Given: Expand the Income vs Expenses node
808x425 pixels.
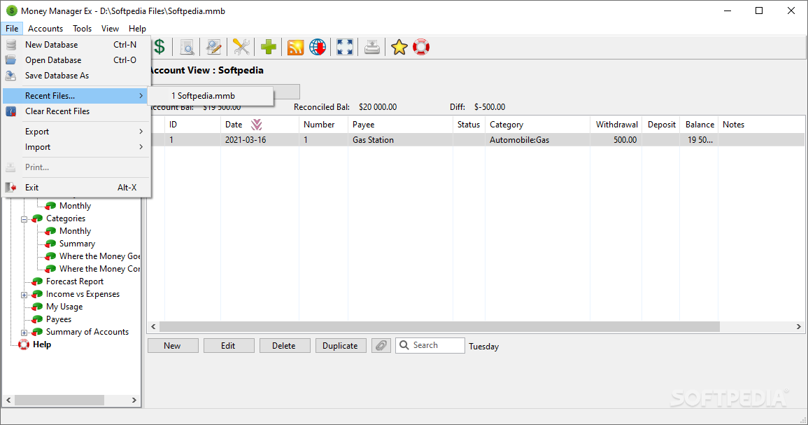Looking at the screenshot, I should click(24, 295).
